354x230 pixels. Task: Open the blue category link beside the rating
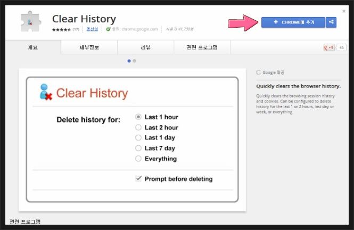[x=92, y=29]
